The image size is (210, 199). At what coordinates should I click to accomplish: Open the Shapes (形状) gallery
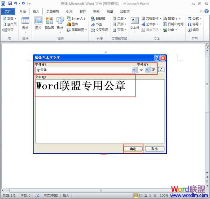[60, 25]
